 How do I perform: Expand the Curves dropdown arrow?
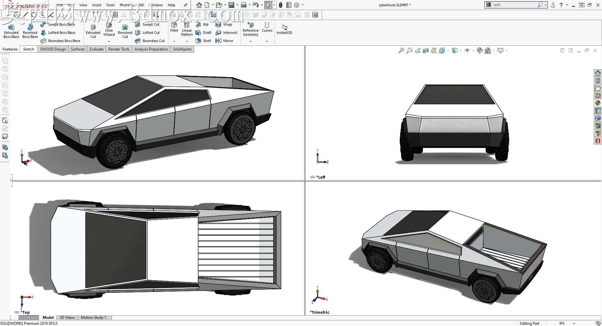point(267,41)
